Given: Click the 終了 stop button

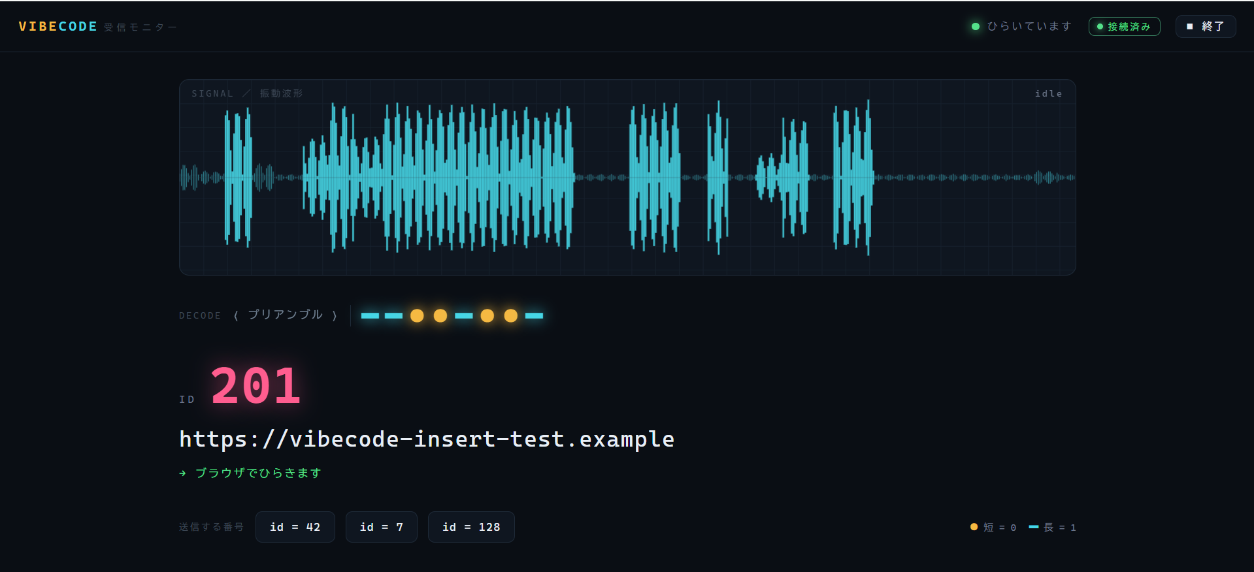Looking at the screenshot, I should tap(1206, 26).
